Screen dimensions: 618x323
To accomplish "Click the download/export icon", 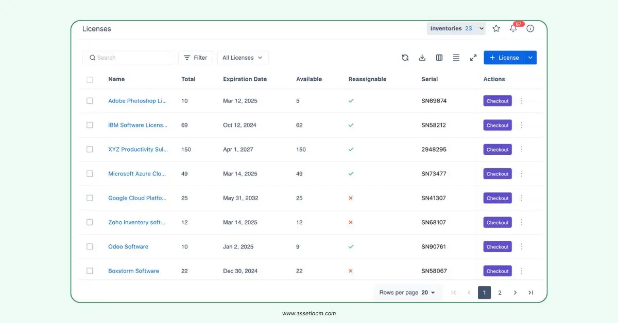I will (x=422, y=58).
